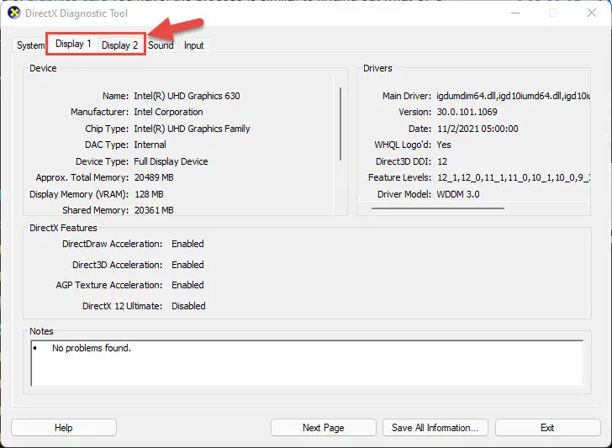Exit the diagnostic tool
This screenshot has width=612, height=448.
tap(547, 428)
